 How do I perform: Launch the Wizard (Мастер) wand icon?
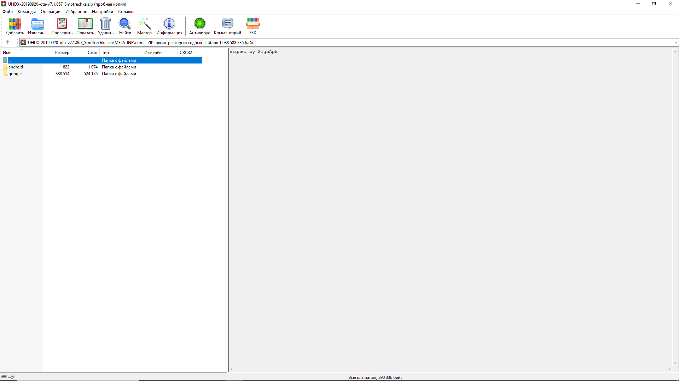click(144, 26)
